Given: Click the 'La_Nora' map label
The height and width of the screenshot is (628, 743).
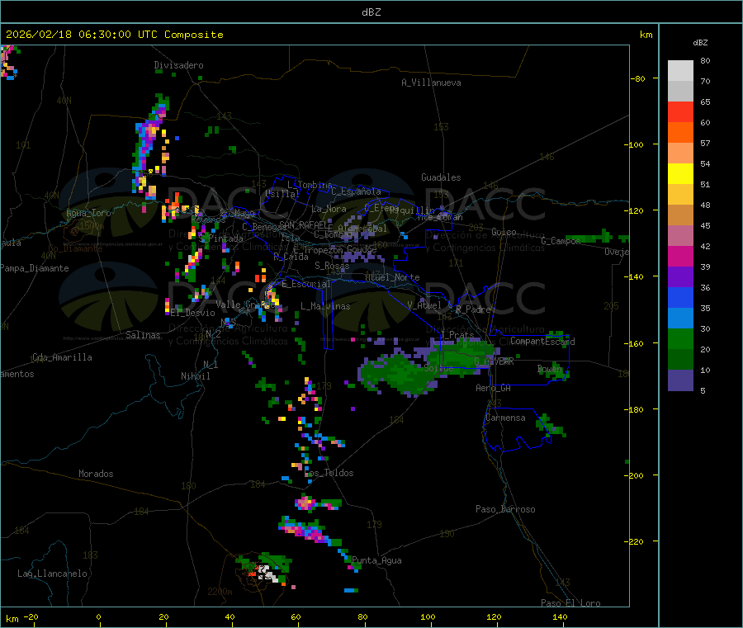Looking at the screenshot, I should 329,209.
